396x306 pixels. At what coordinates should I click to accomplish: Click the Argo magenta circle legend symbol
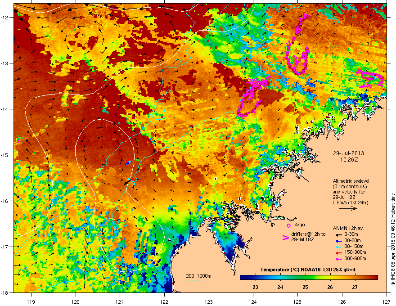coord(288,225)
